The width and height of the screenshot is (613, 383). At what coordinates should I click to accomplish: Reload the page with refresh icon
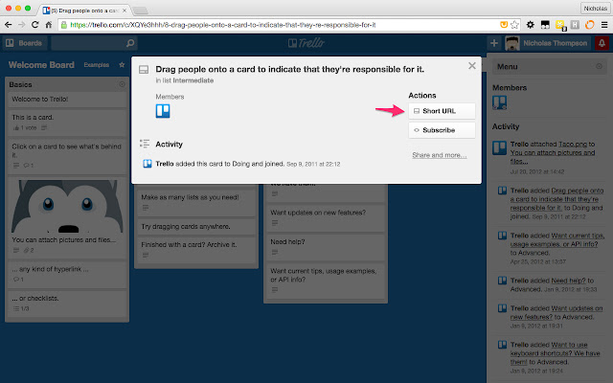pos(34,25)
